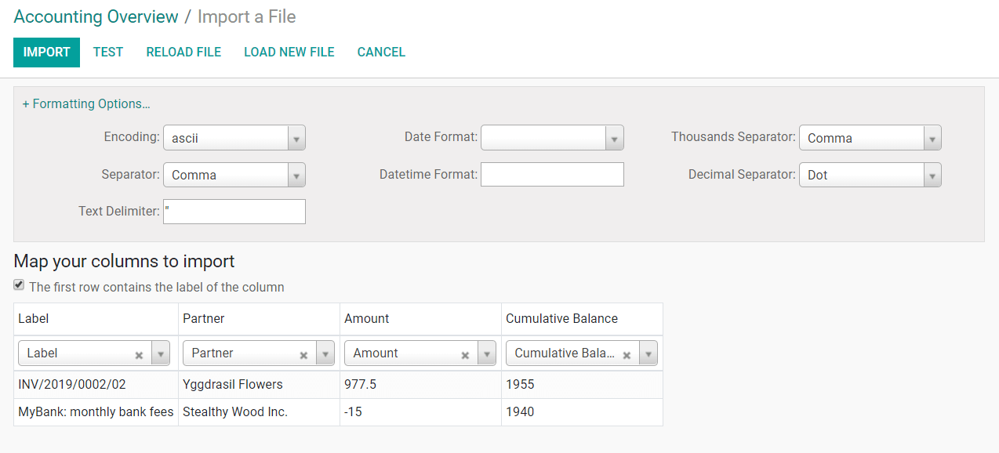Open the Date Format dropdown
Viewport: 999px width, 453px height.
pyautogui.click(x=615, y=137)
